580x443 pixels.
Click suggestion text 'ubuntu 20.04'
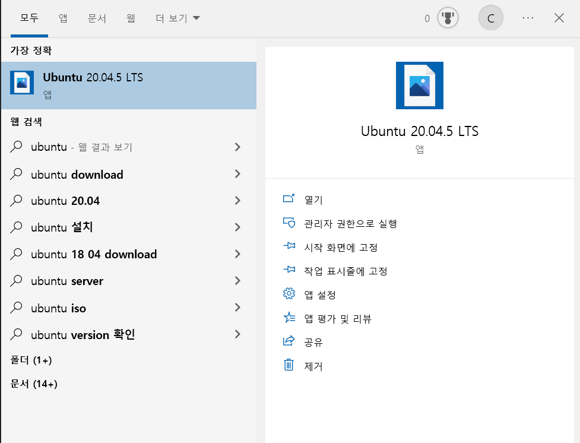click(65, 201)
